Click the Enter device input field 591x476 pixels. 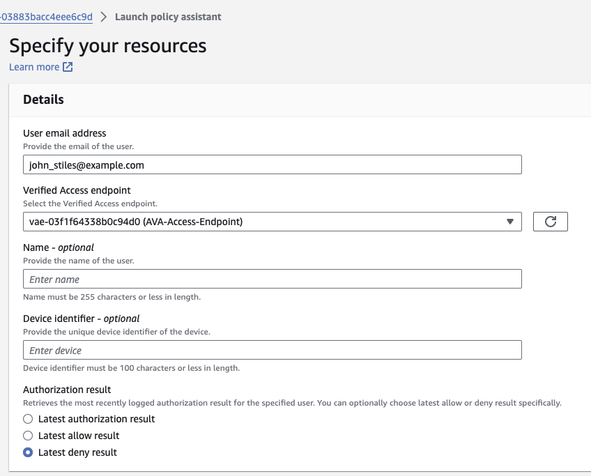click(x=272, y=350)
